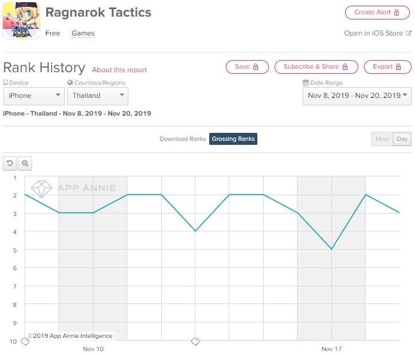The width and height of the screenshot is (415, 355).
Task: Click the globe icon by Countries/Regions
Action: coord(70,82)
